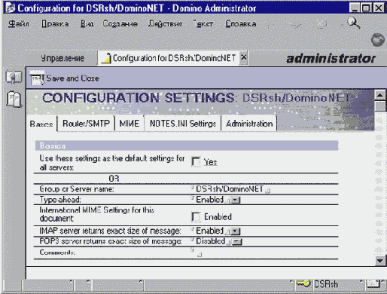The height and width of the screenshot is (294, 387).
Task: Open the Справка menu
Action: coord(241,24)
